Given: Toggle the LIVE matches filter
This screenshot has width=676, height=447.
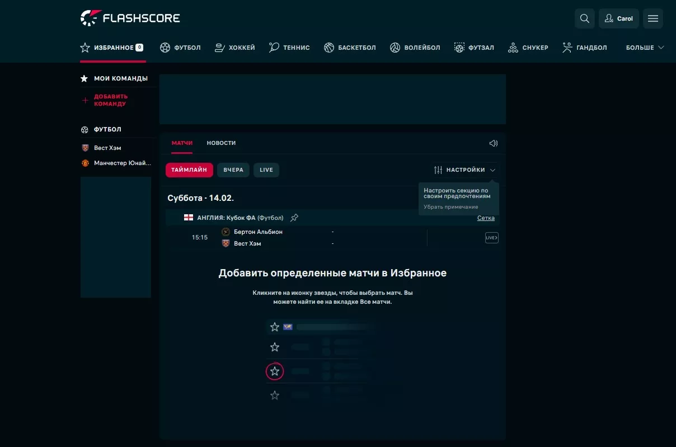Looking at the screenshot, I should [x=266, y=170].
